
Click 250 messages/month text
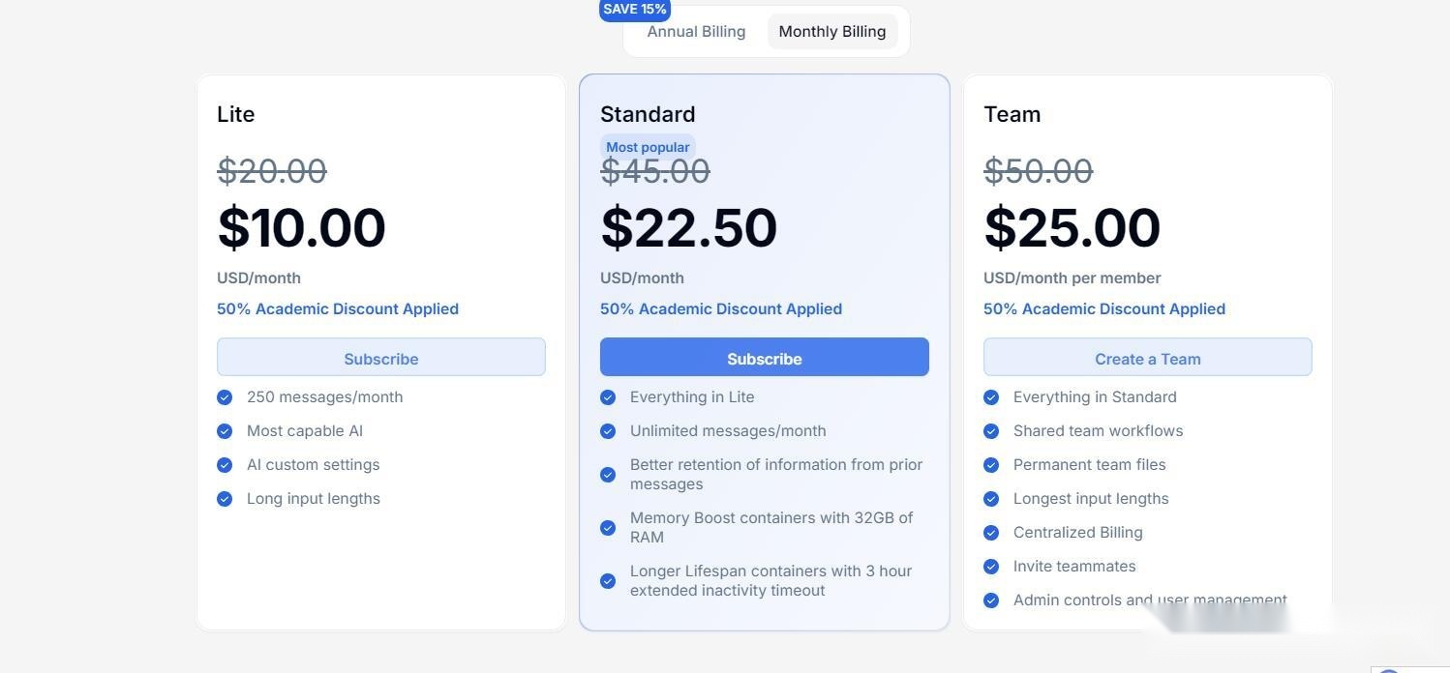coord(325,397)
